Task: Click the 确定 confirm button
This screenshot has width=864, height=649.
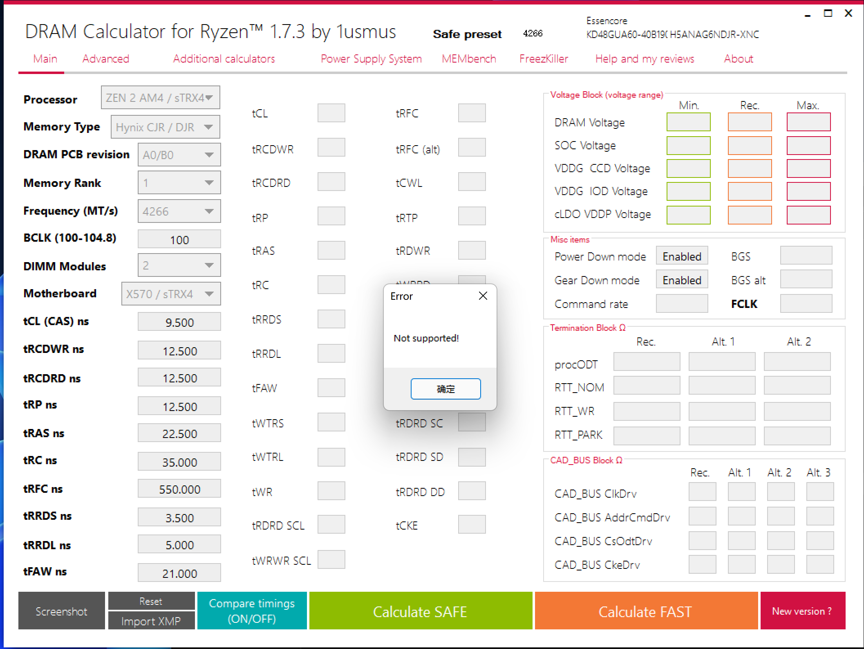Action: (x=445, y=389)
